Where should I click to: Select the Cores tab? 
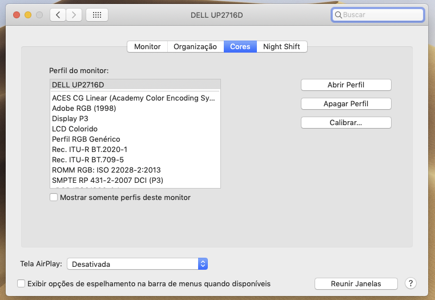pyautogui.click(x=240, y=46)
